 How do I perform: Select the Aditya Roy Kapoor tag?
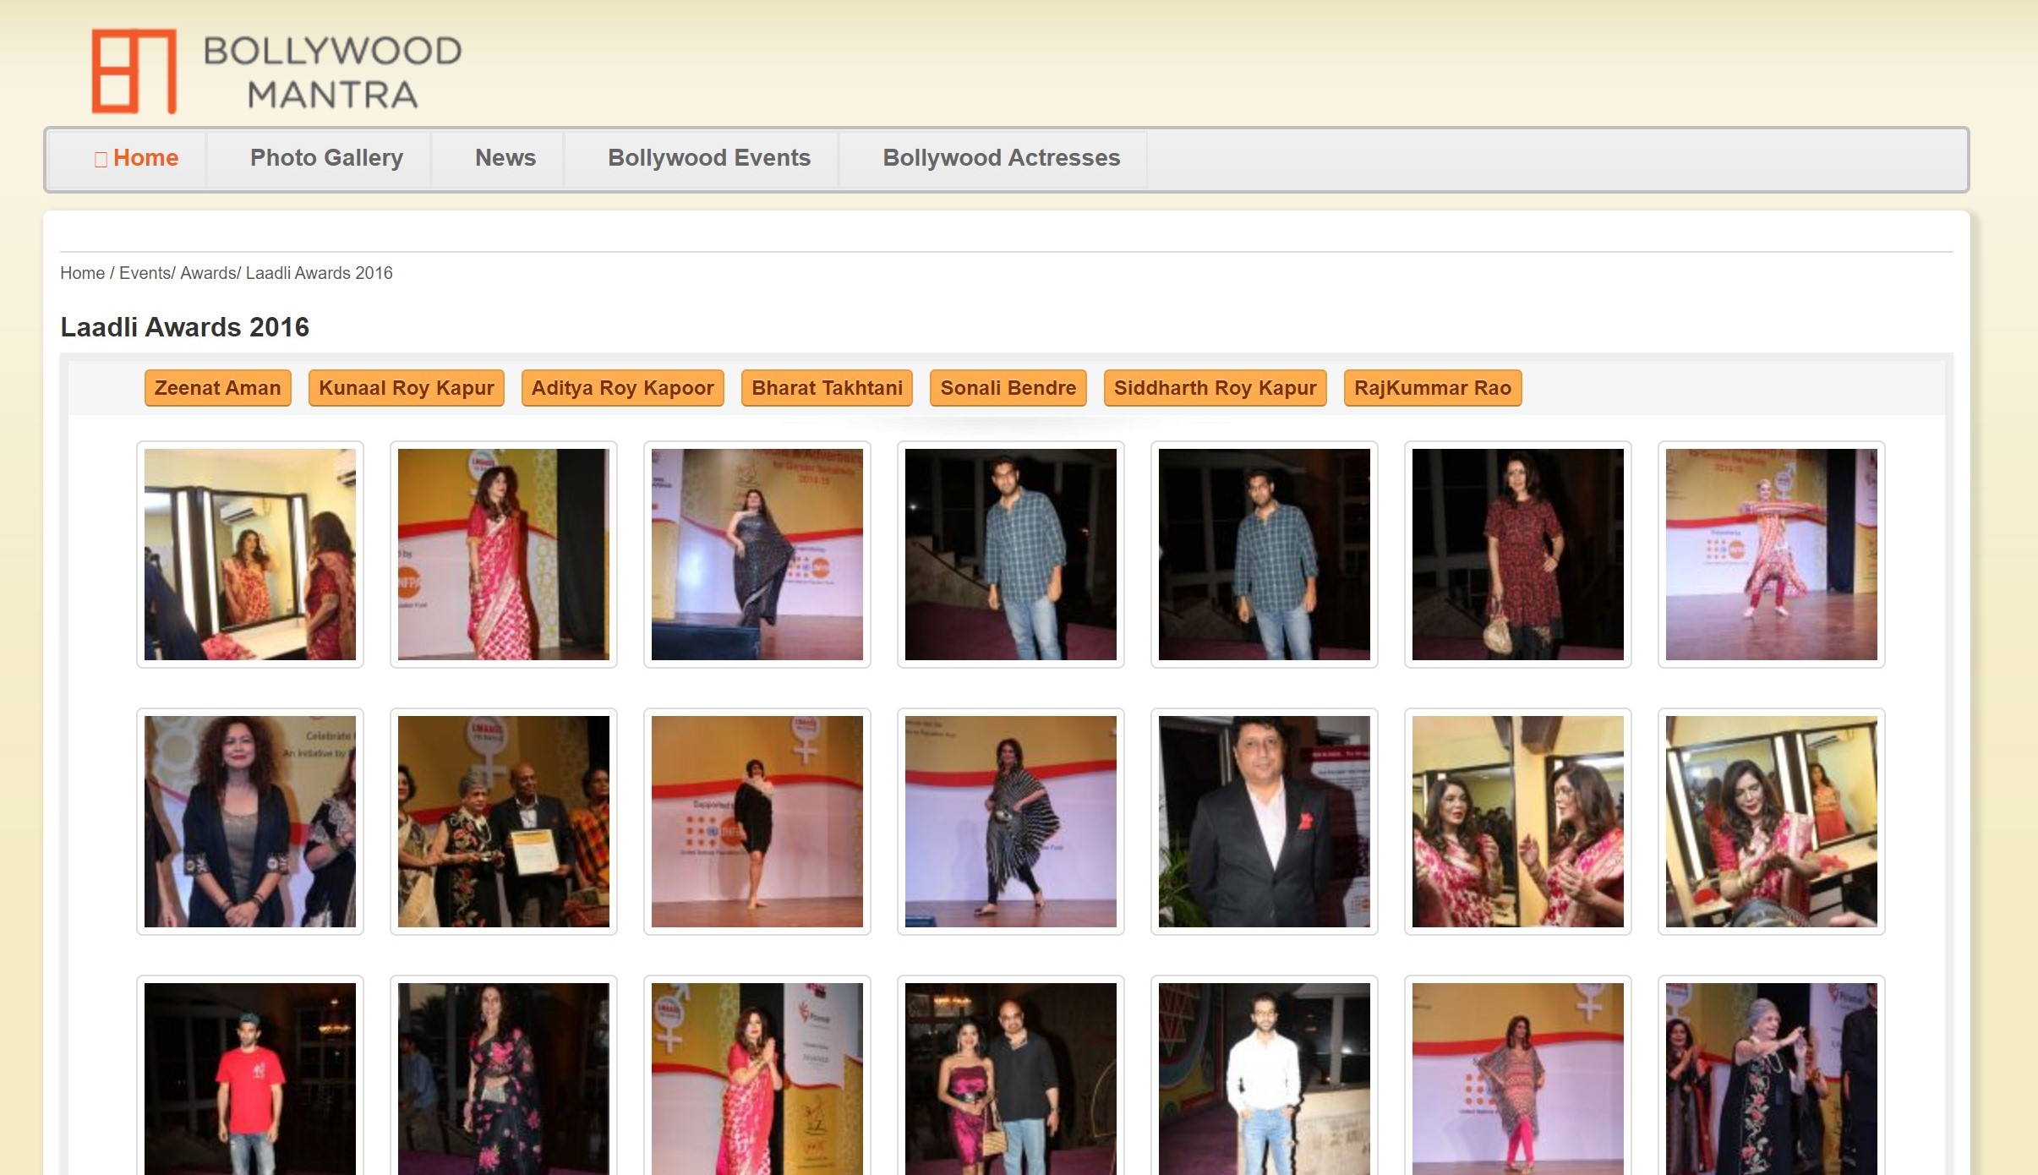point(623,388)
